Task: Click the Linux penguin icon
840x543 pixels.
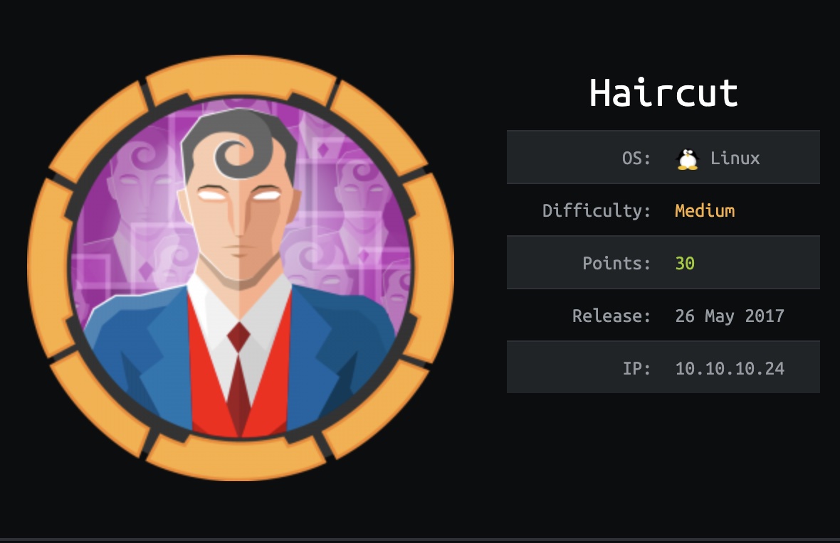Action: click(688, 159)
